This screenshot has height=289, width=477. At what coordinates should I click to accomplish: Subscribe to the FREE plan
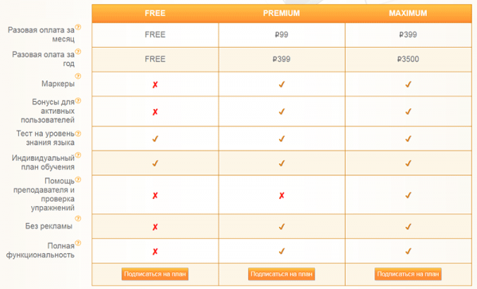(155, 274)
